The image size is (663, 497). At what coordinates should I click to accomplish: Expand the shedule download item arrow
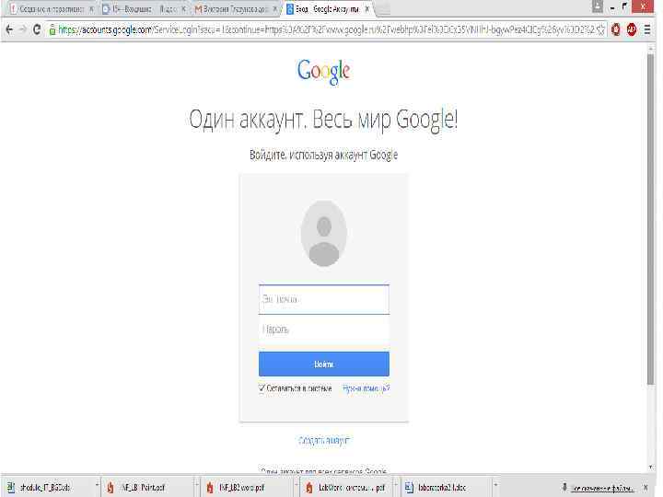click(97, 485)
